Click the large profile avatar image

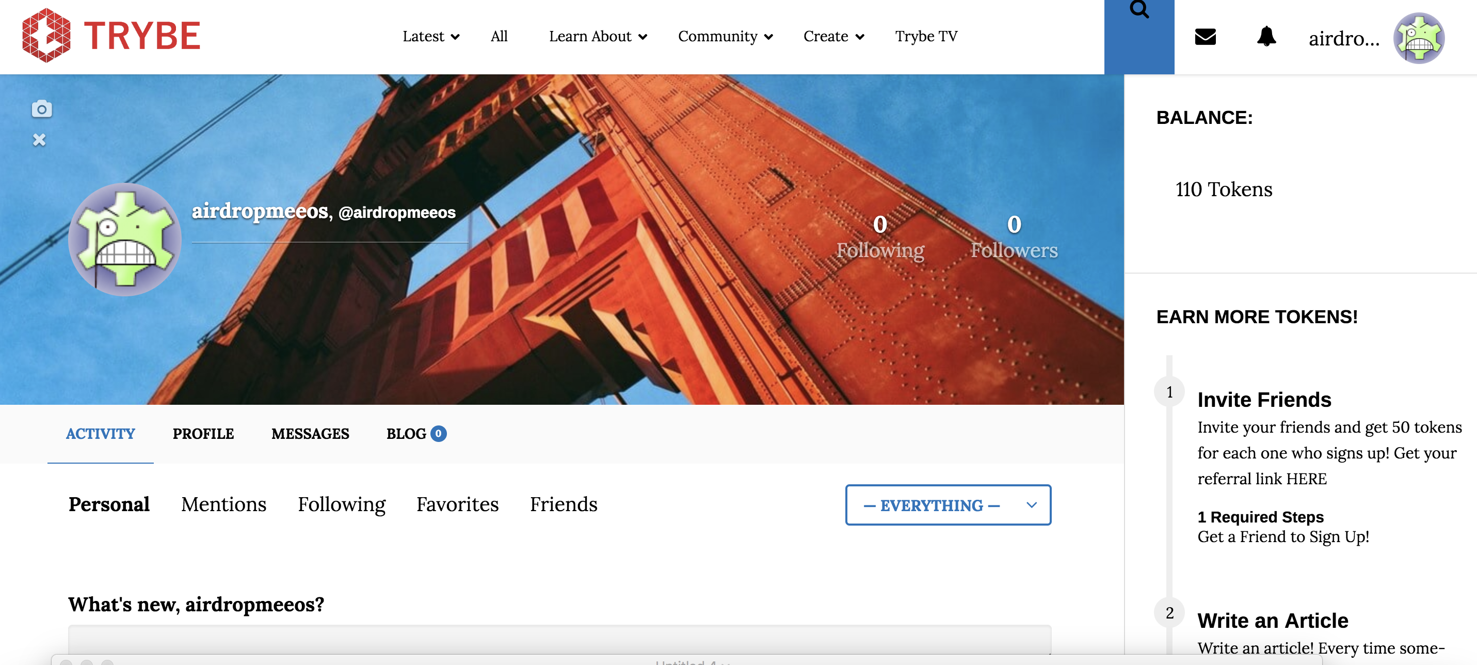[x=125, y=239]
